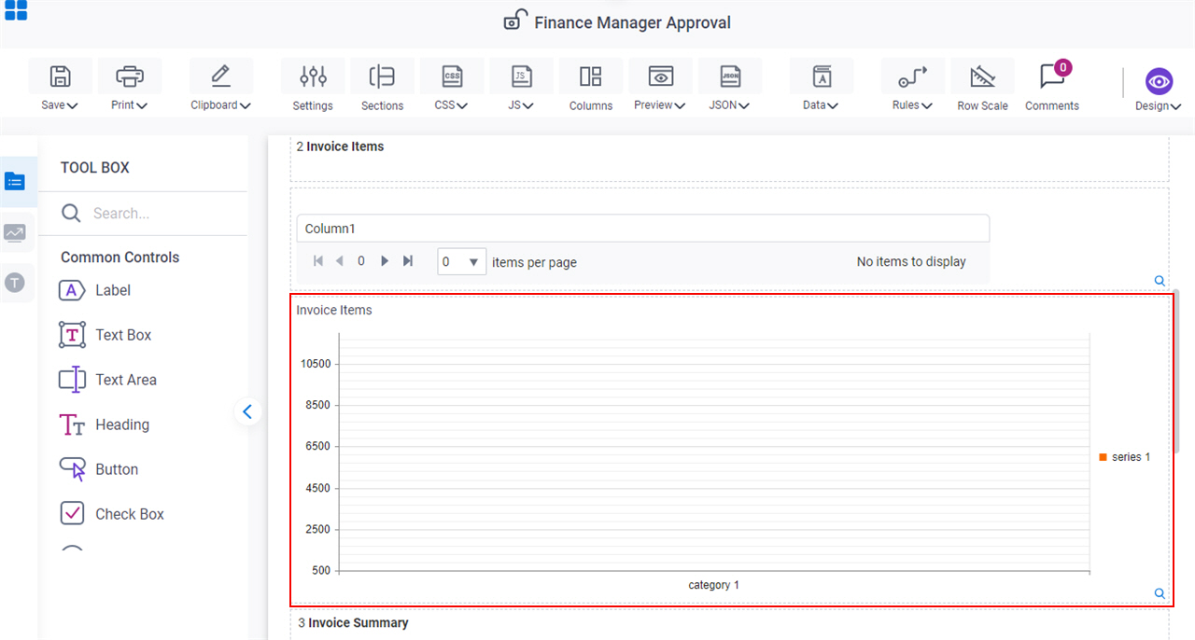Go to last page in grid pager
1195x640 pixels.
coord(408,261)
